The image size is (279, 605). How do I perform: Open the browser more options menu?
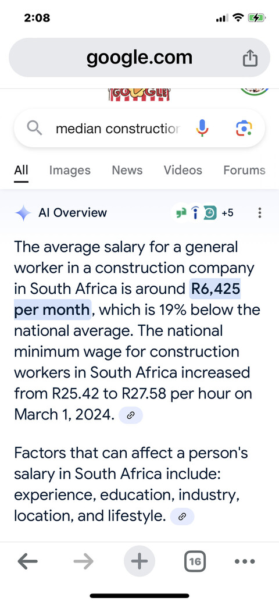tap(245, 561)
